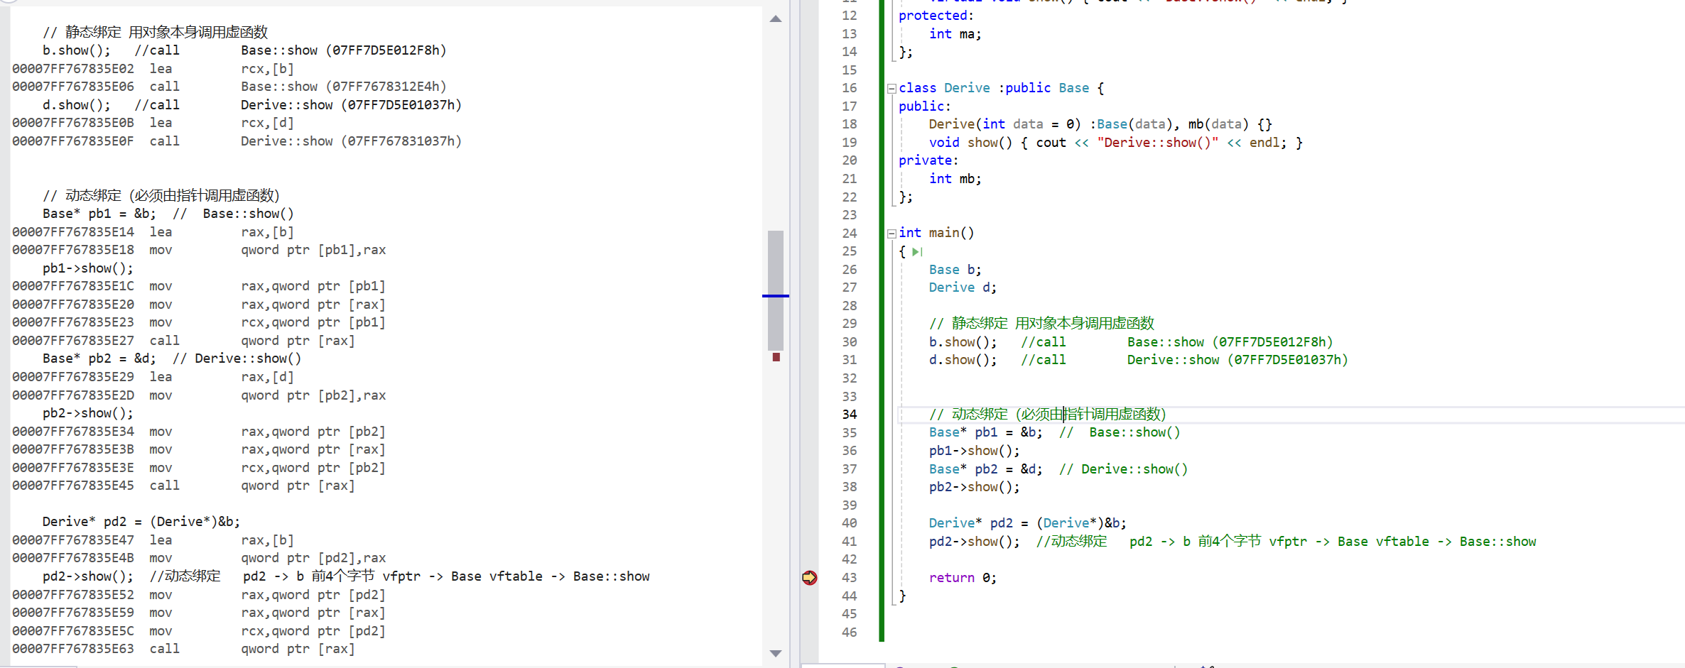Click disassembly address 00007FF767835E29
This screenshot has width=1685, height=668.
(73, 377)
